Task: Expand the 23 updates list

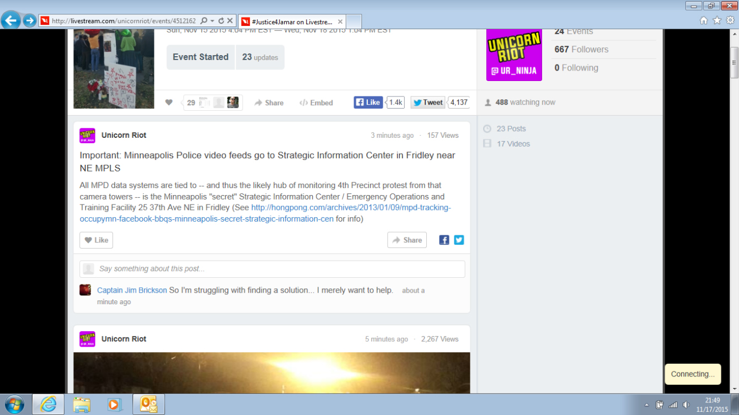Action: coord(260,57)
